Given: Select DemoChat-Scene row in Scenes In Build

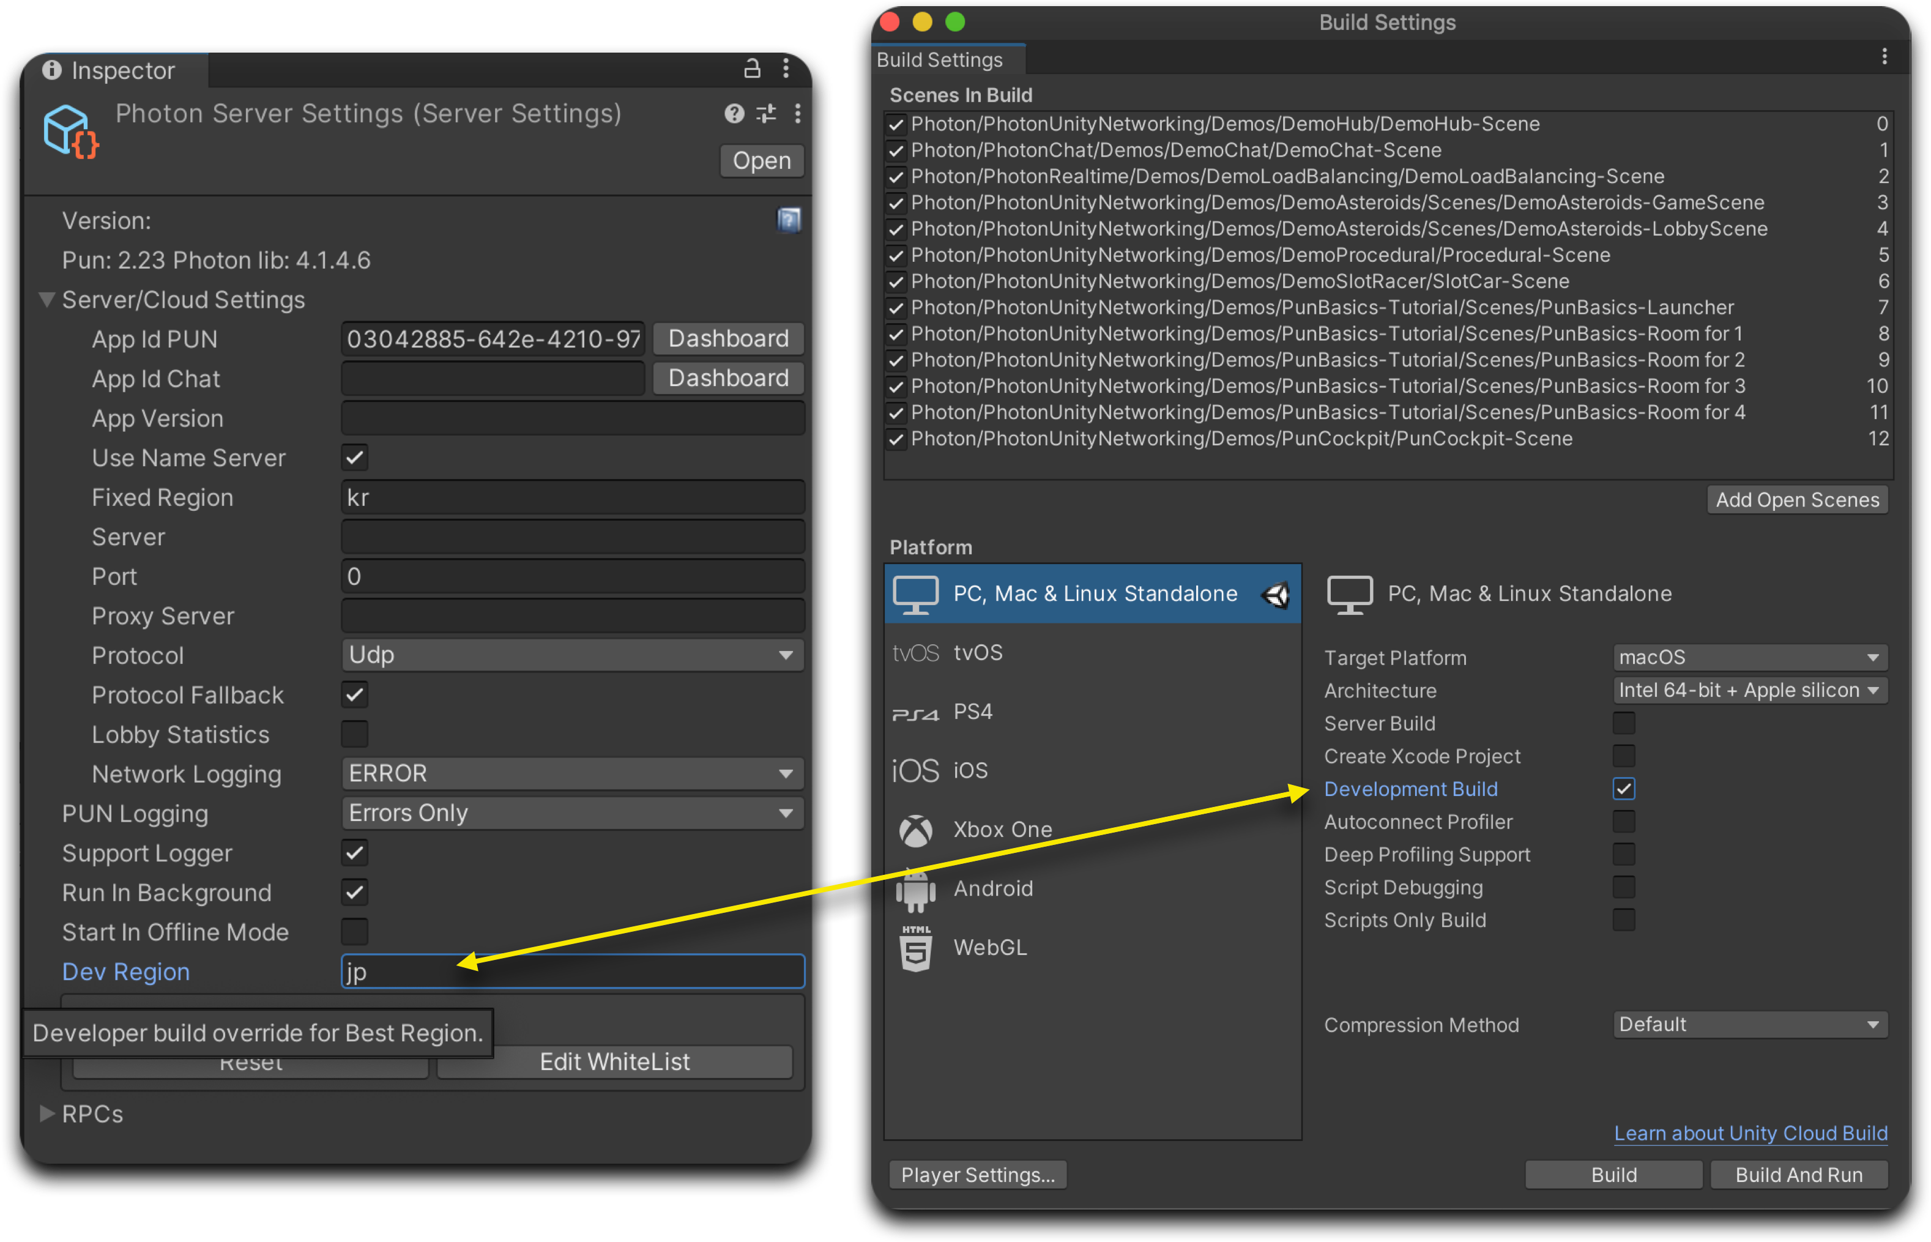Looking at the screenshot, I should [1387, 151].
